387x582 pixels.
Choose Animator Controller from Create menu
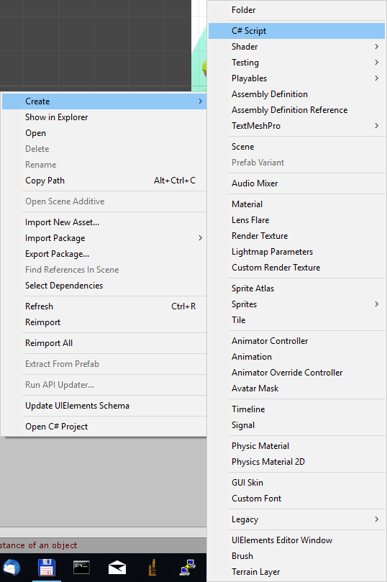coord(296,341)
